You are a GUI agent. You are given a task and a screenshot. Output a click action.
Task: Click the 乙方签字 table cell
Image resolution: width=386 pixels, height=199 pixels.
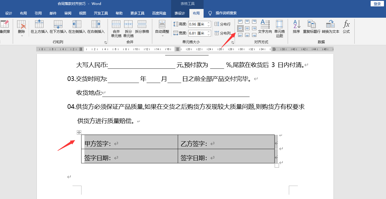tap(226, 142)
